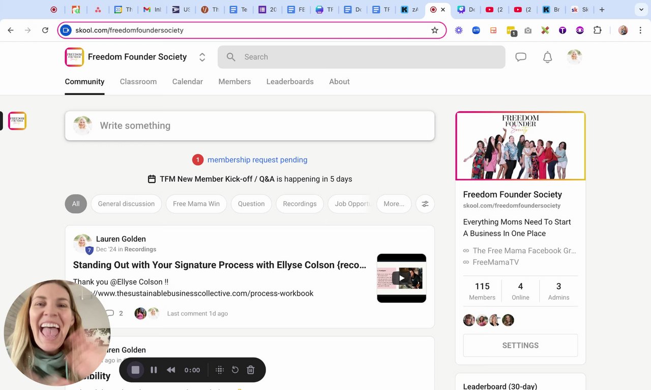Go to the Members tab
651x390 pixels.
point(234,81)
